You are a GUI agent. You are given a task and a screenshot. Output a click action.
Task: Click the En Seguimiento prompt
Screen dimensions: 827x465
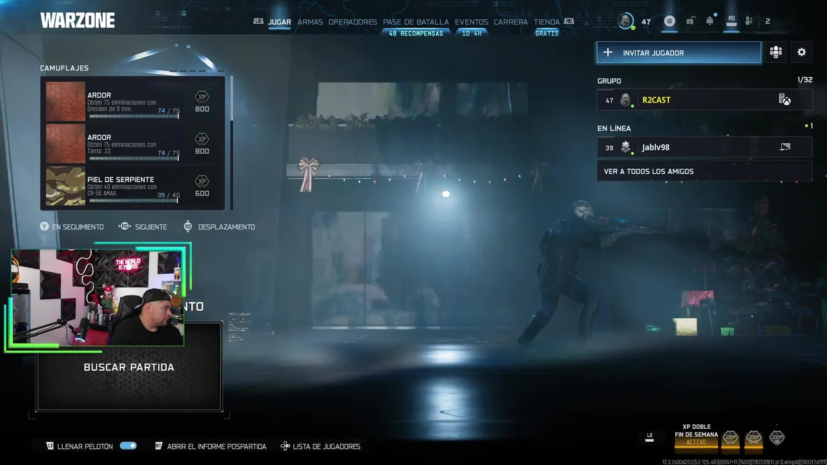tap(78, 227)
